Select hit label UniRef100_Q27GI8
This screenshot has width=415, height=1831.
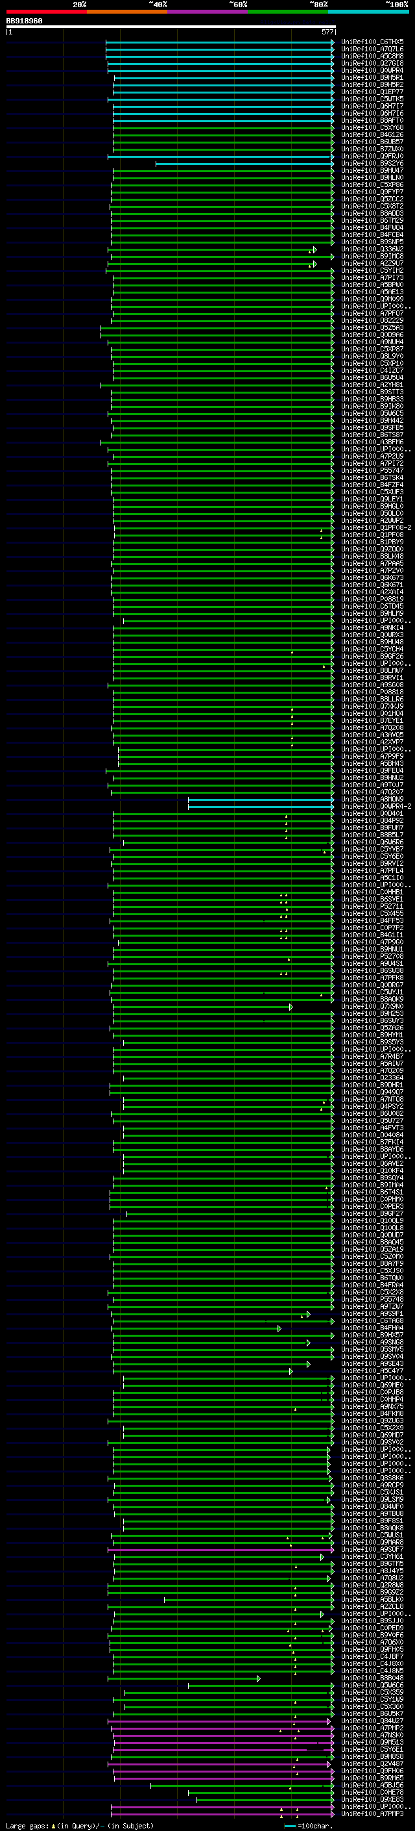click(x=372, y=63)
